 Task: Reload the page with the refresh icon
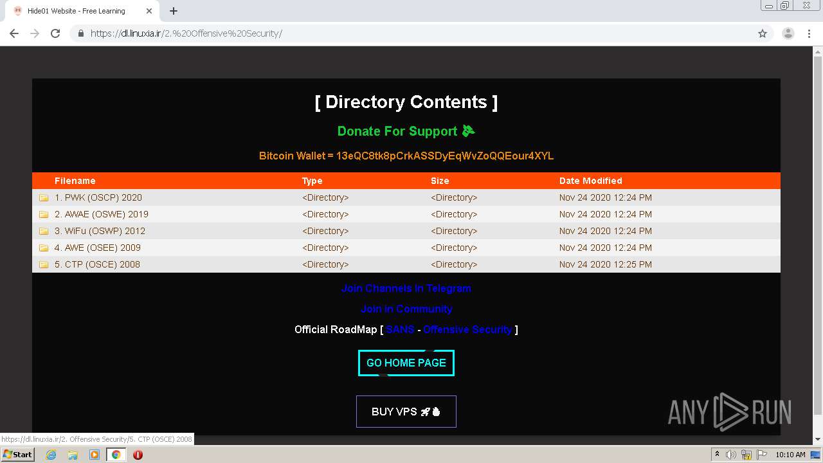tap(55, 33)
